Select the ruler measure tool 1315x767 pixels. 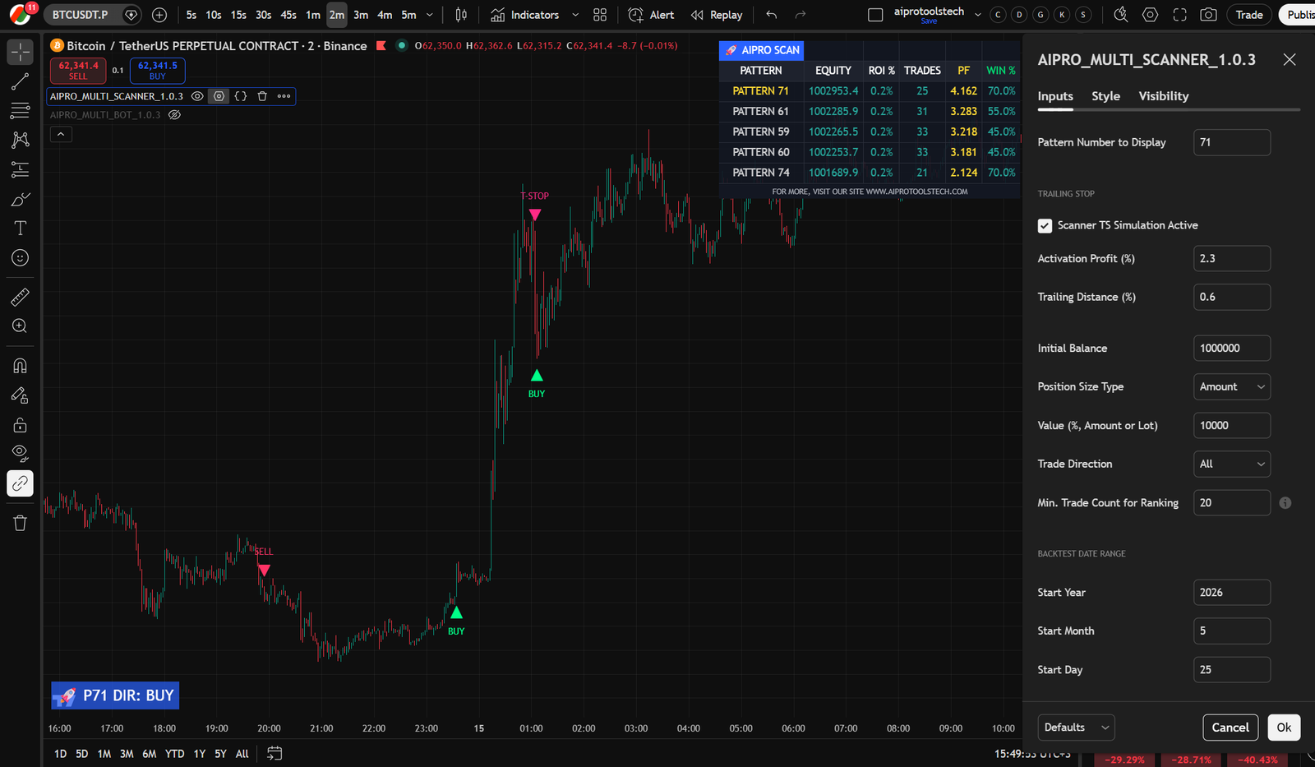point(21,297)
